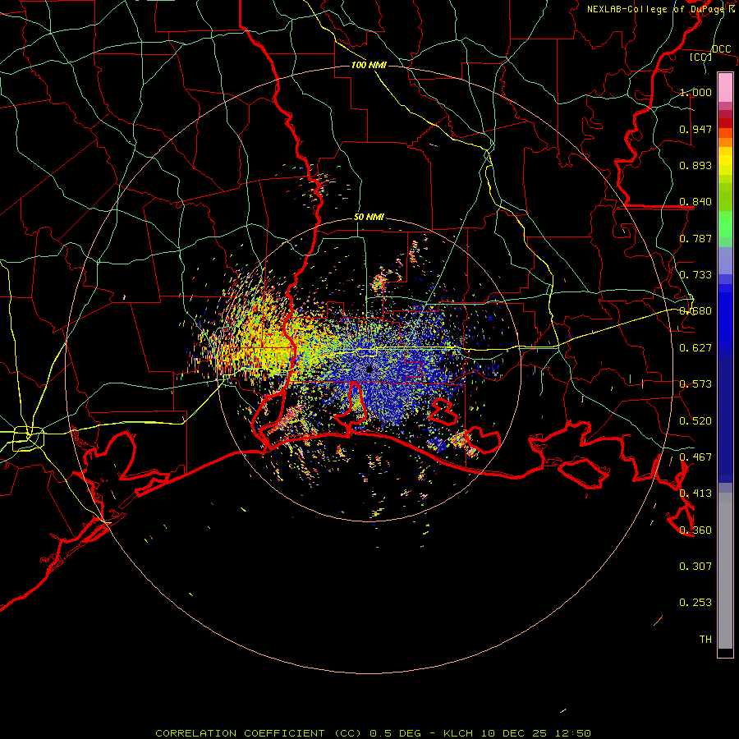The width and height of the screenshot is (739, 739).
Task: Click the [CC] units label above color bar
Action: [x=701, y=57]
